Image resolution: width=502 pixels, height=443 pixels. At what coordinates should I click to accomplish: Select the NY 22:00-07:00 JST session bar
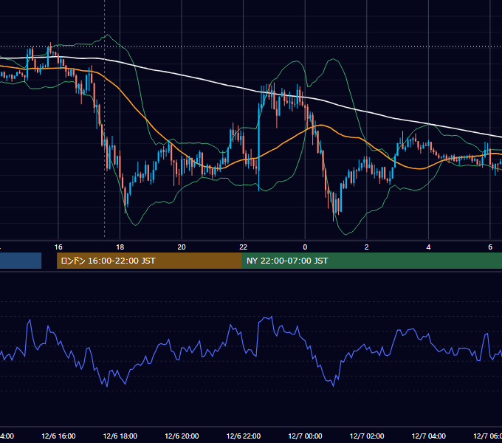click(371, 261)
